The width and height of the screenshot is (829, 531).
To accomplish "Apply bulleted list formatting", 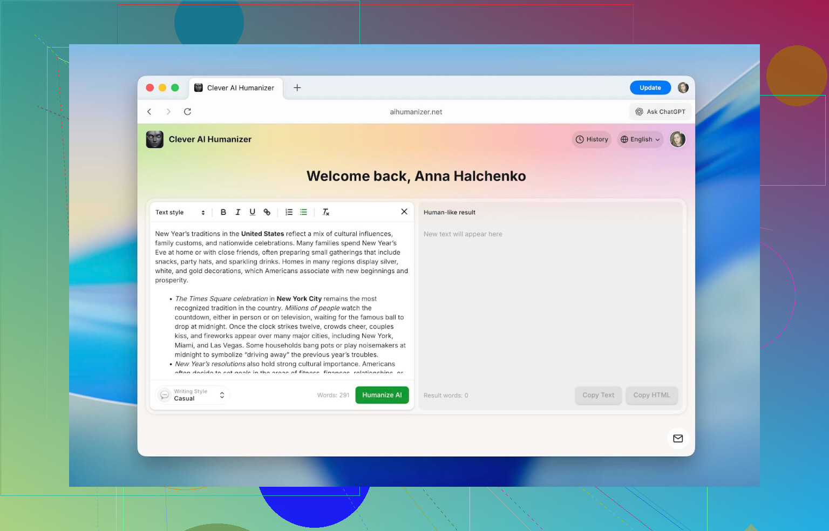I will pyautogui.click(x=303, y=212).
